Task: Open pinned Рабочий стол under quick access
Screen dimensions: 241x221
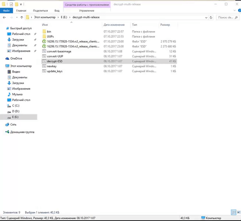Action: (x=21, y=34)
